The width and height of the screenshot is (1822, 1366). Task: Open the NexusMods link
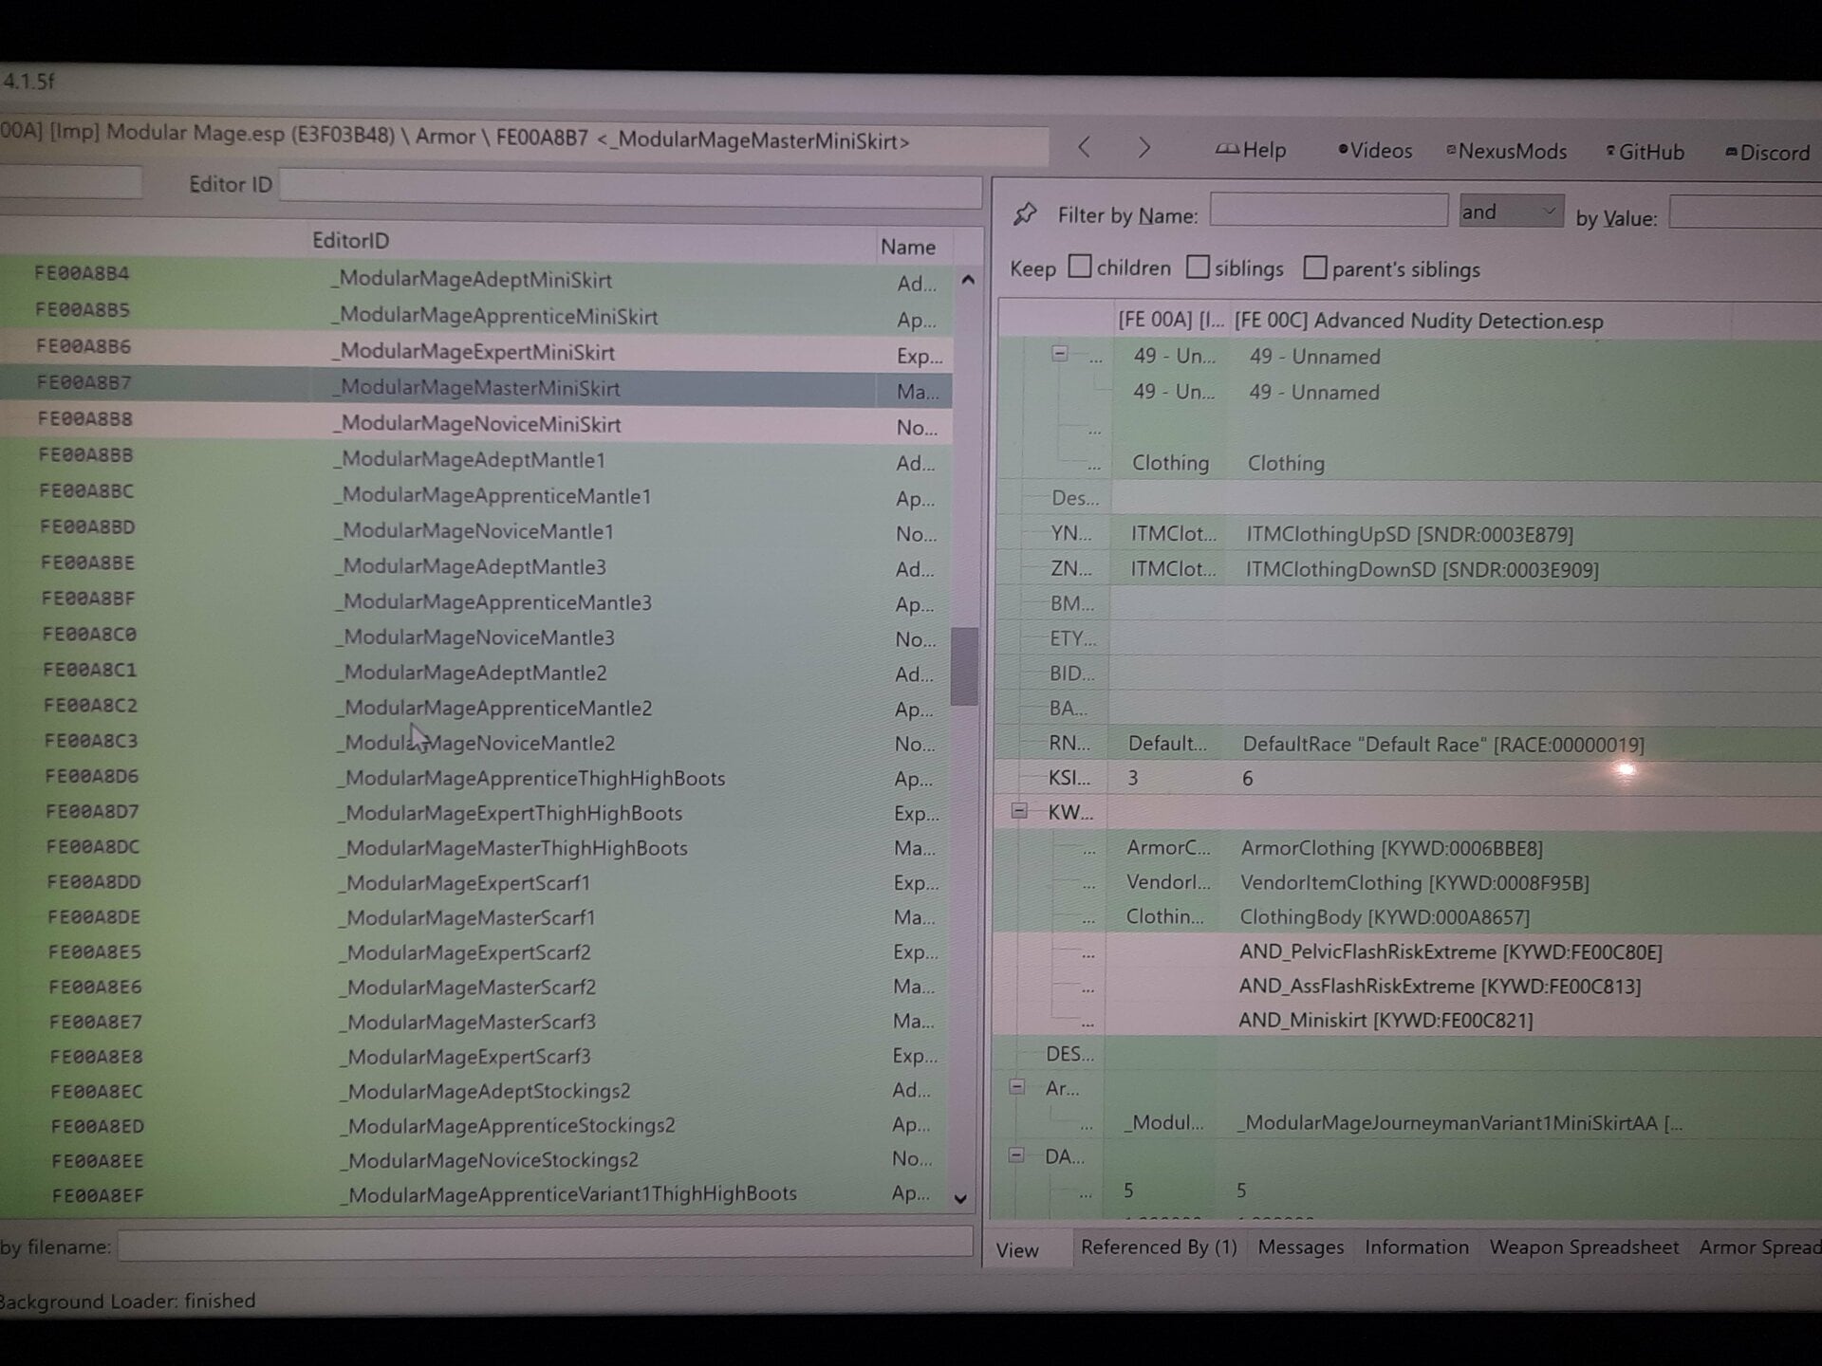click(1506, 152)
